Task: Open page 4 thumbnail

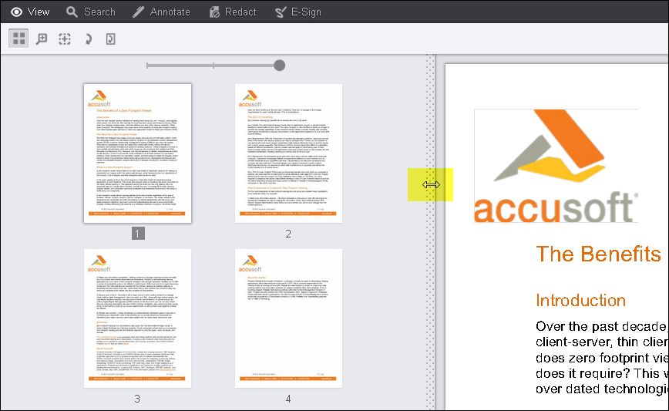Action: pos(288,318)
